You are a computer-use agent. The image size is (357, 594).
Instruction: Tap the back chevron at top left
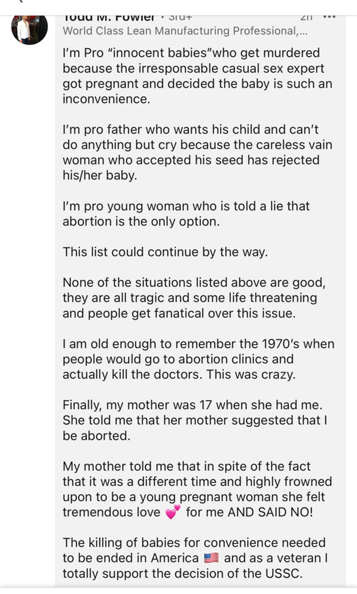20,1
